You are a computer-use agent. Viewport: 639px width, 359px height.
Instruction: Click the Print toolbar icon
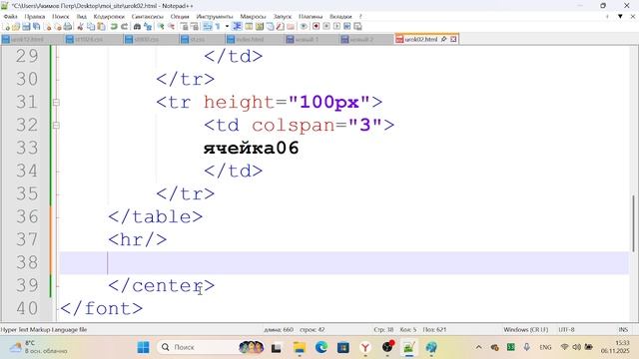[x=68, y=27]
